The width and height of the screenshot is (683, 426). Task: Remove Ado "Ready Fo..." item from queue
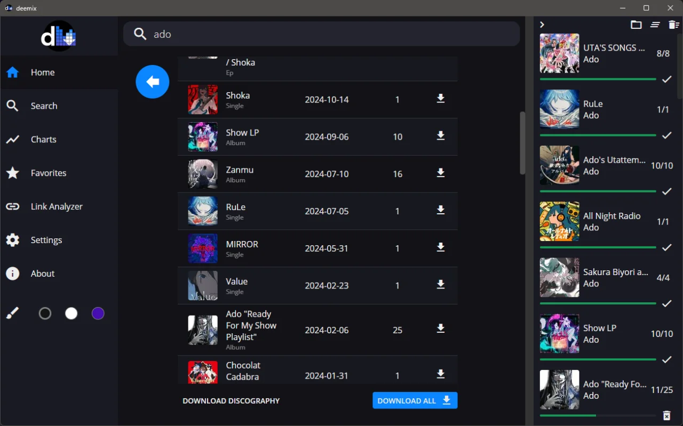(666, 415)
